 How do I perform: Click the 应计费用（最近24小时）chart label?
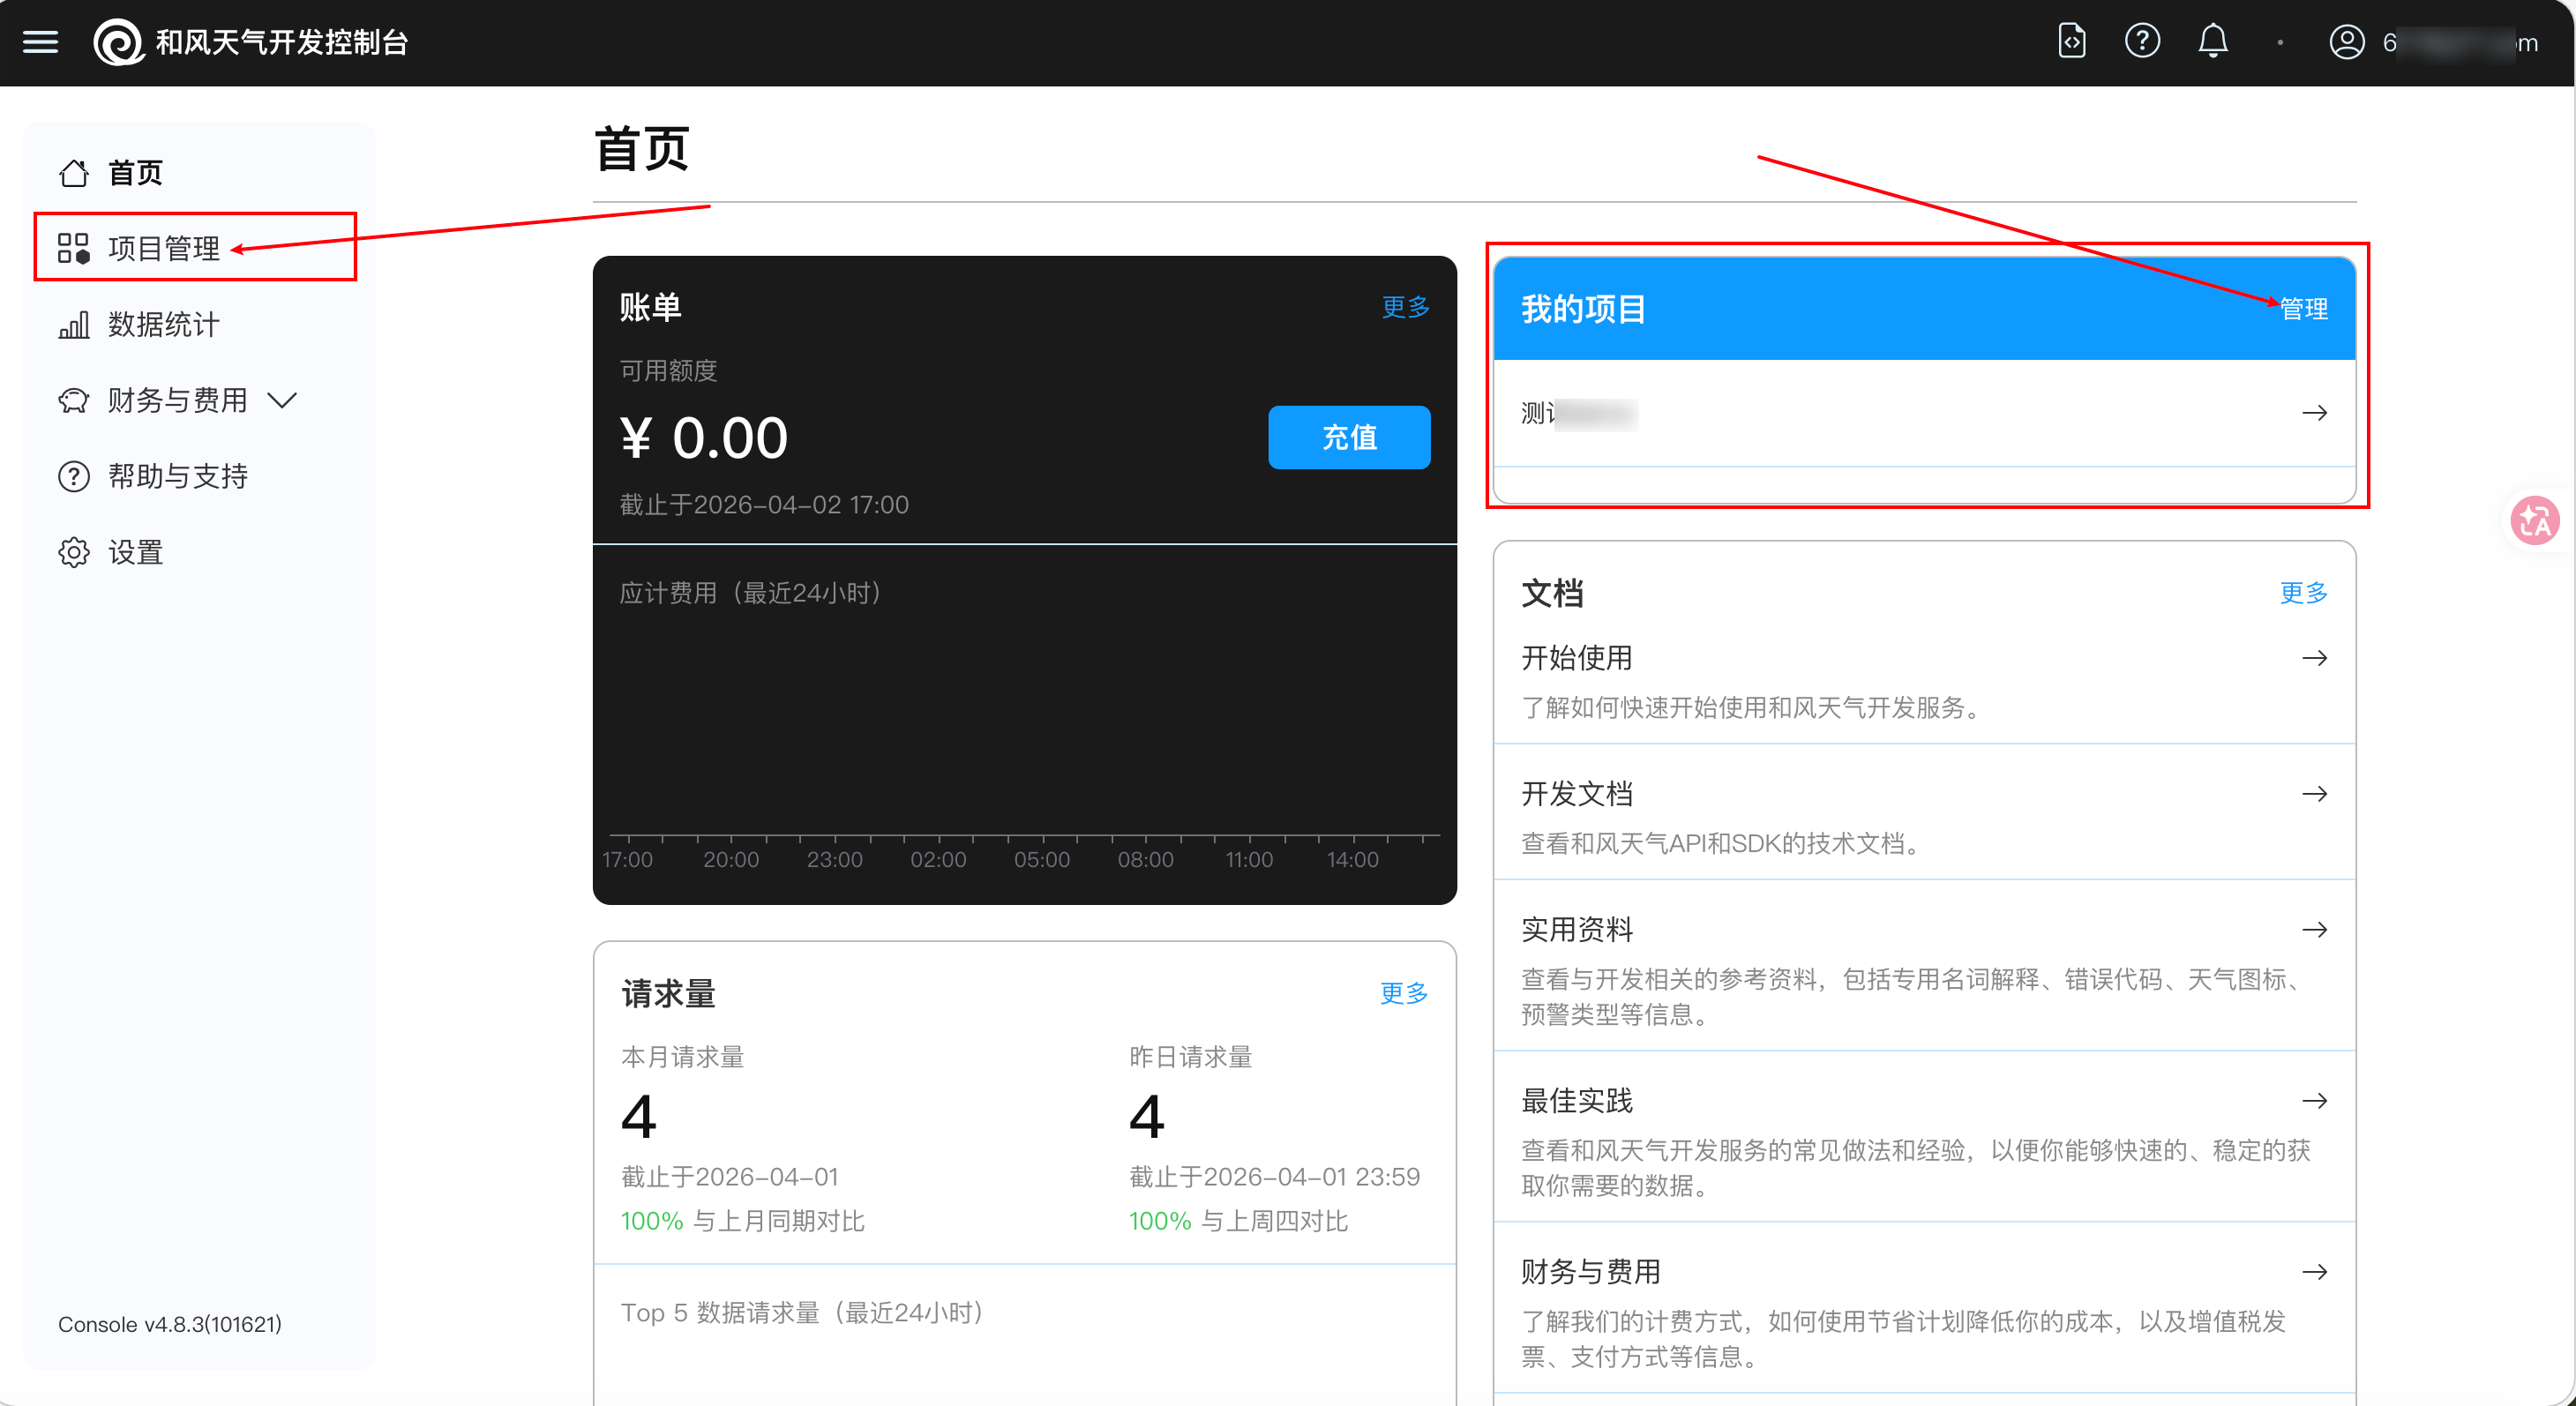(750, 593)
